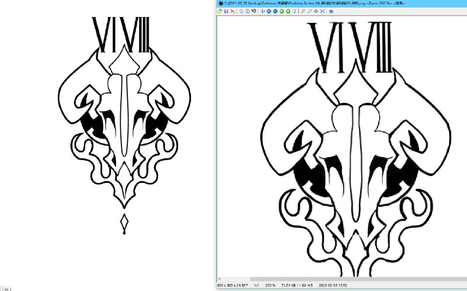The width and height of the screenshot is (467, 291).
Task: Click the first blue circular arrow button
Action: pos(269,11)
